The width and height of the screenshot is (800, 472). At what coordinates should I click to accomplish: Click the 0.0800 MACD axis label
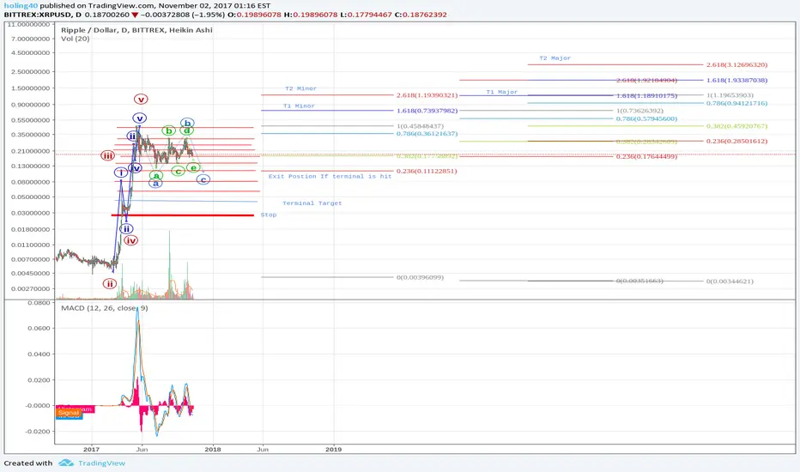point(39,303)
